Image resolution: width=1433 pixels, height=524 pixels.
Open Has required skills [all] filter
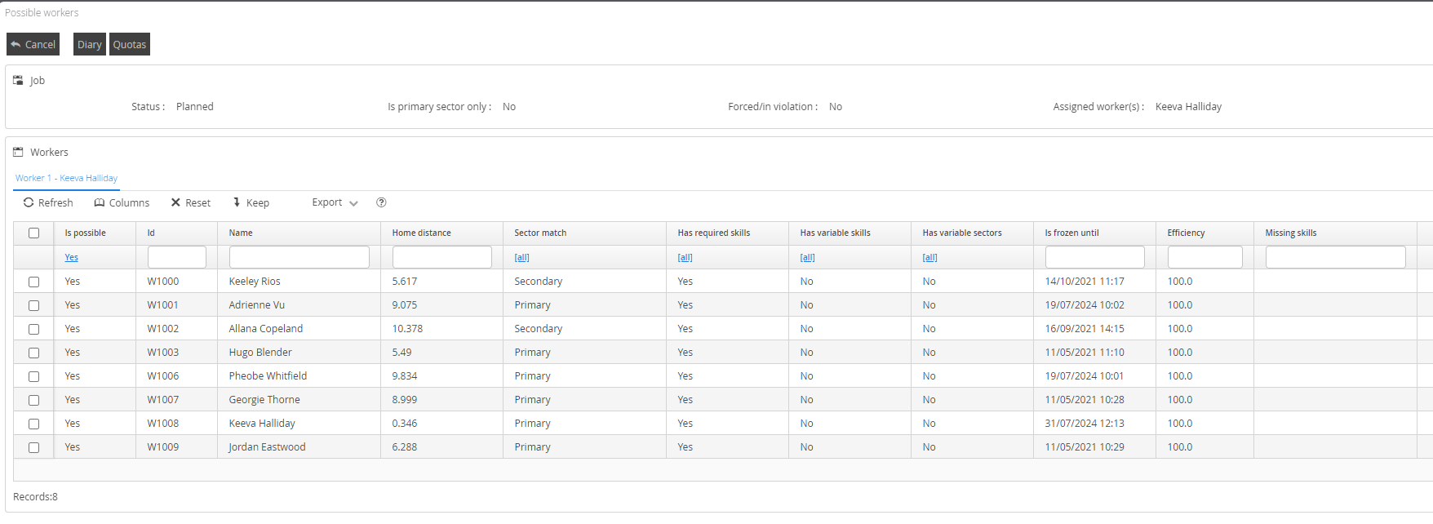tap(685, 257)
